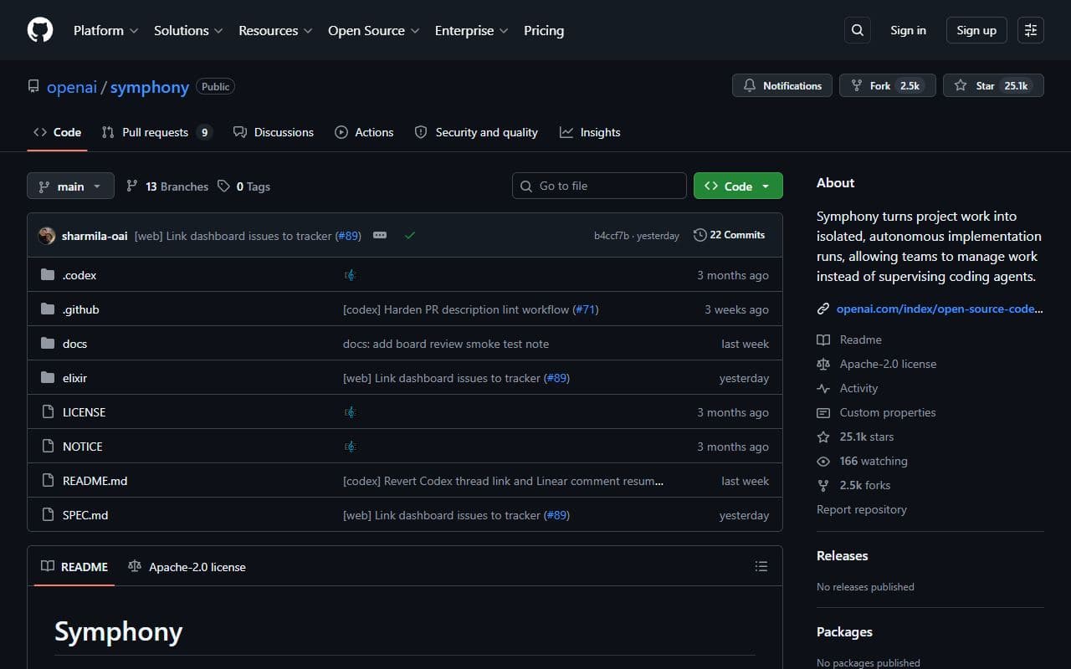Open #71 pull request link in .github row
1071x669 pixels.
click(585, 309)
